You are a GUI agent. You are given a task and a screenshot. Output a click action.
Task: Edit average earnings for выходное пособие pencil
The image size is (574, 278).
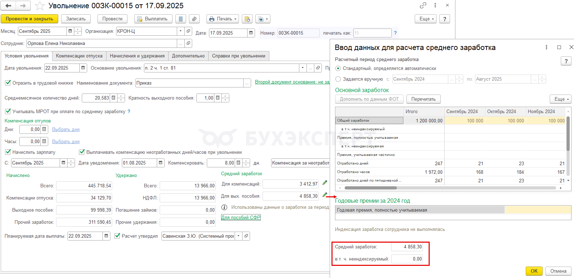tap(325, 195)
